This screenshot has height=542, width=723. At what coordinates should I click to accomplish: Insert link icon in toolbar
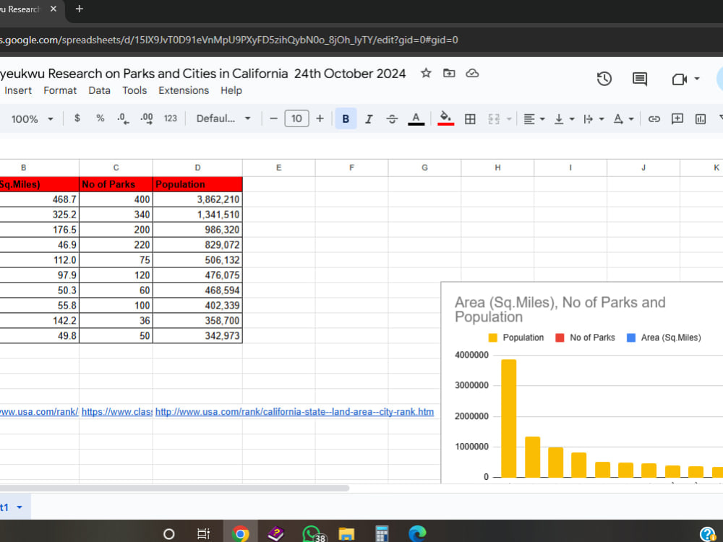[x=654, y=119]
